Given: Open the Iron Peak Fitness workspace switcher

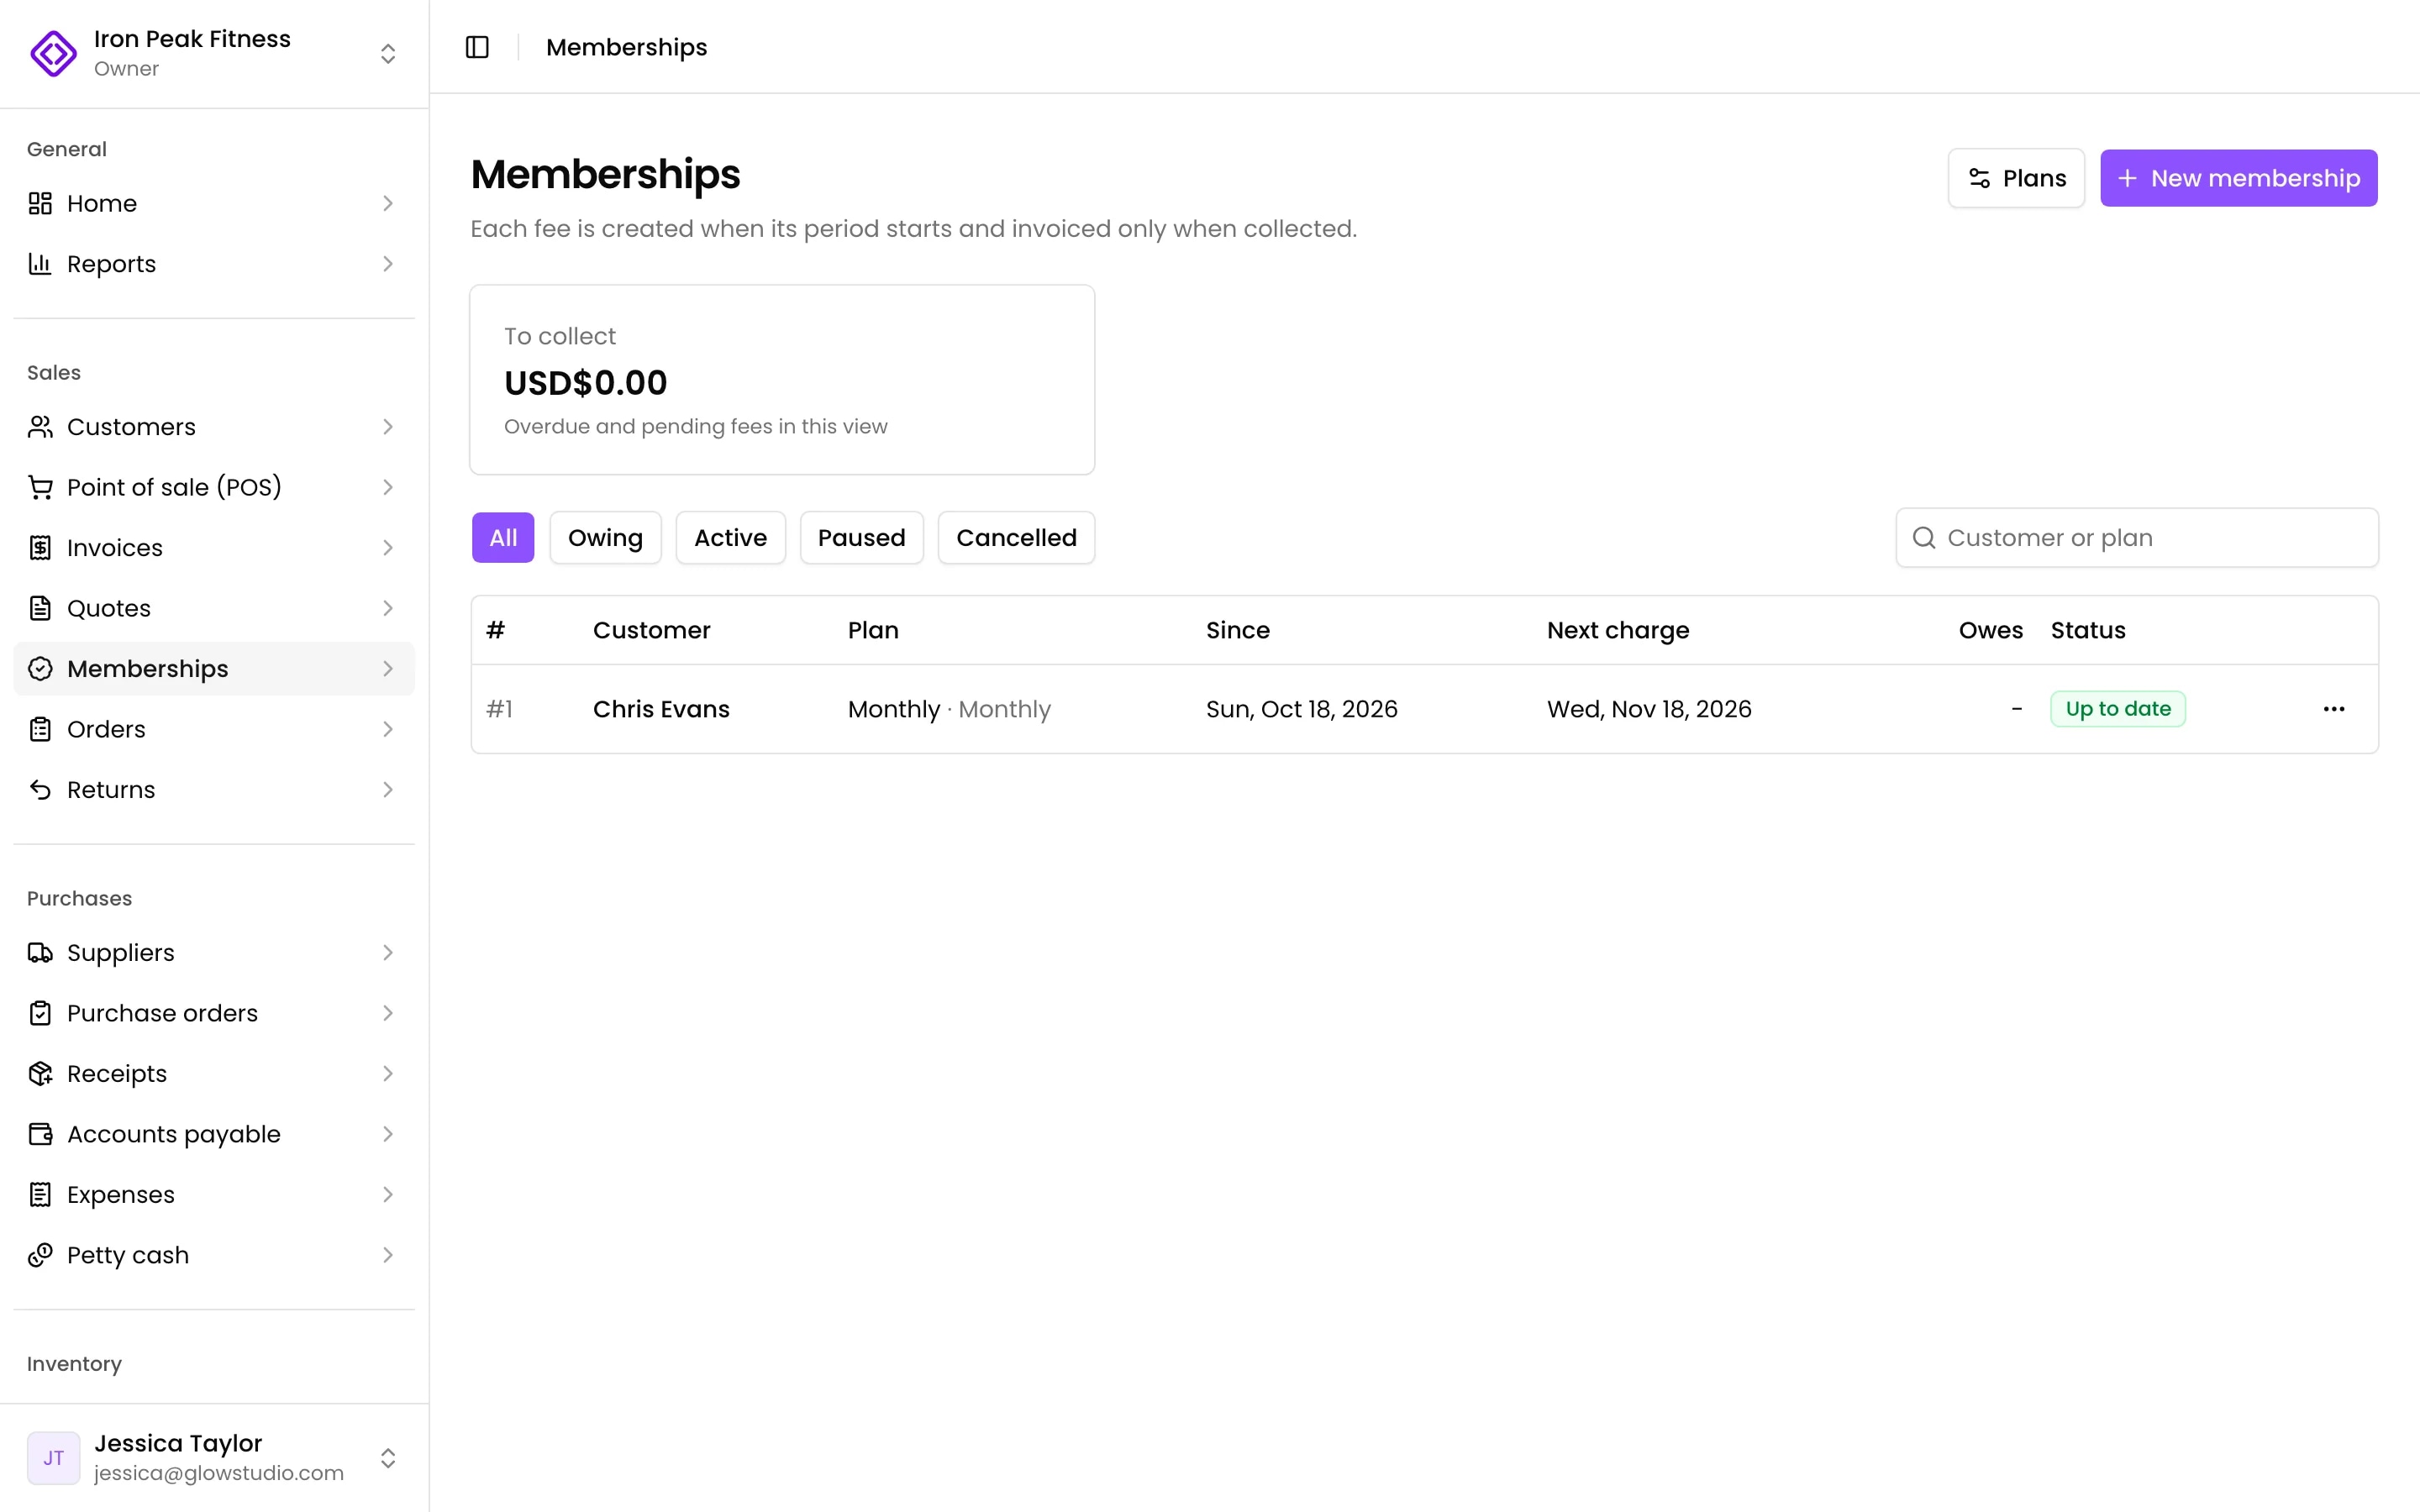Looking at the screenshot, I should click(214, 53).
